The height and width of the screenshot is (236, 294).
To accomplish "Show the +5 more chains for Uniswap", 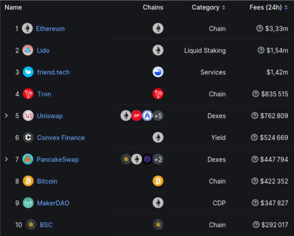I will (x=158, y=116).
